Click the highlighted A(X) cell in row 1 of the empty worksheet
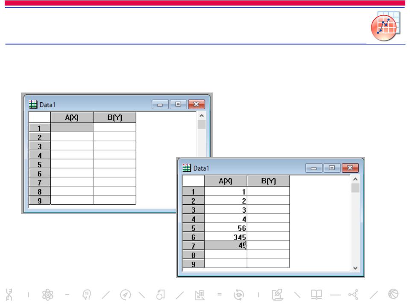410x304 pixels. click(72, 127)
